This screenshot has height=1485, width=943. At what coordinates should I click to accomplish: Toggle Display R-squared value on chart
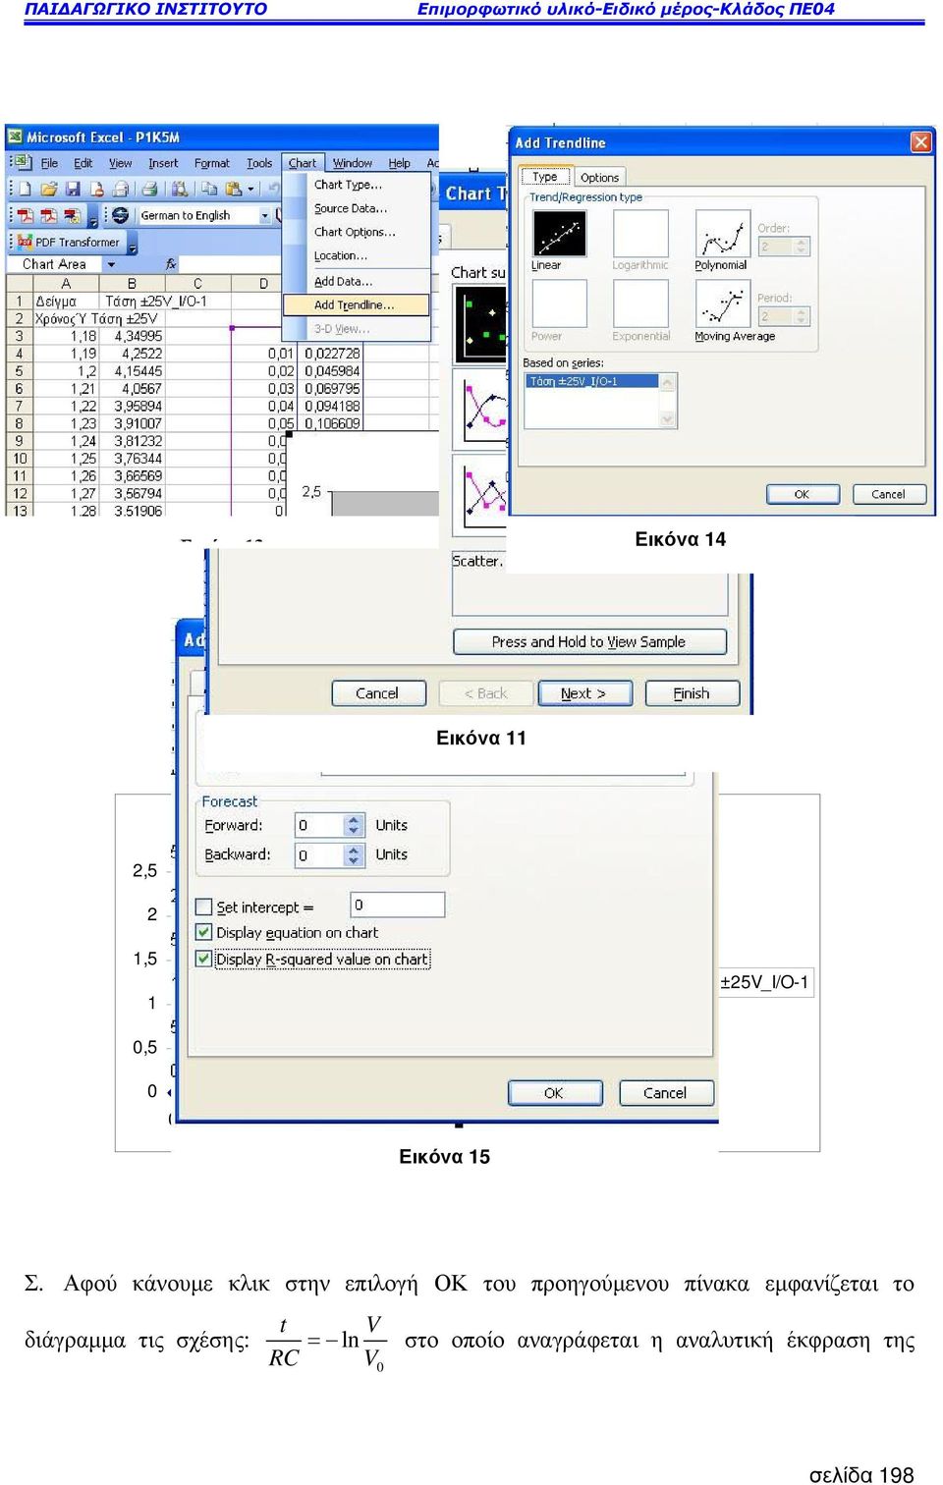click(x=204, y=959)
